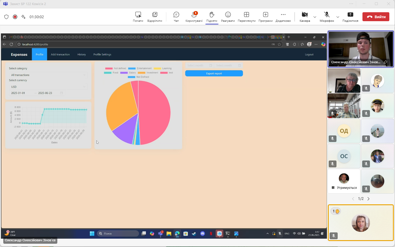Click the pin icon on presenter's video

(385, 62)
